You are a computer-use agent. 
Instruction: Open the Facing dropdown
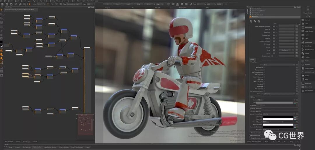(41, 4)
